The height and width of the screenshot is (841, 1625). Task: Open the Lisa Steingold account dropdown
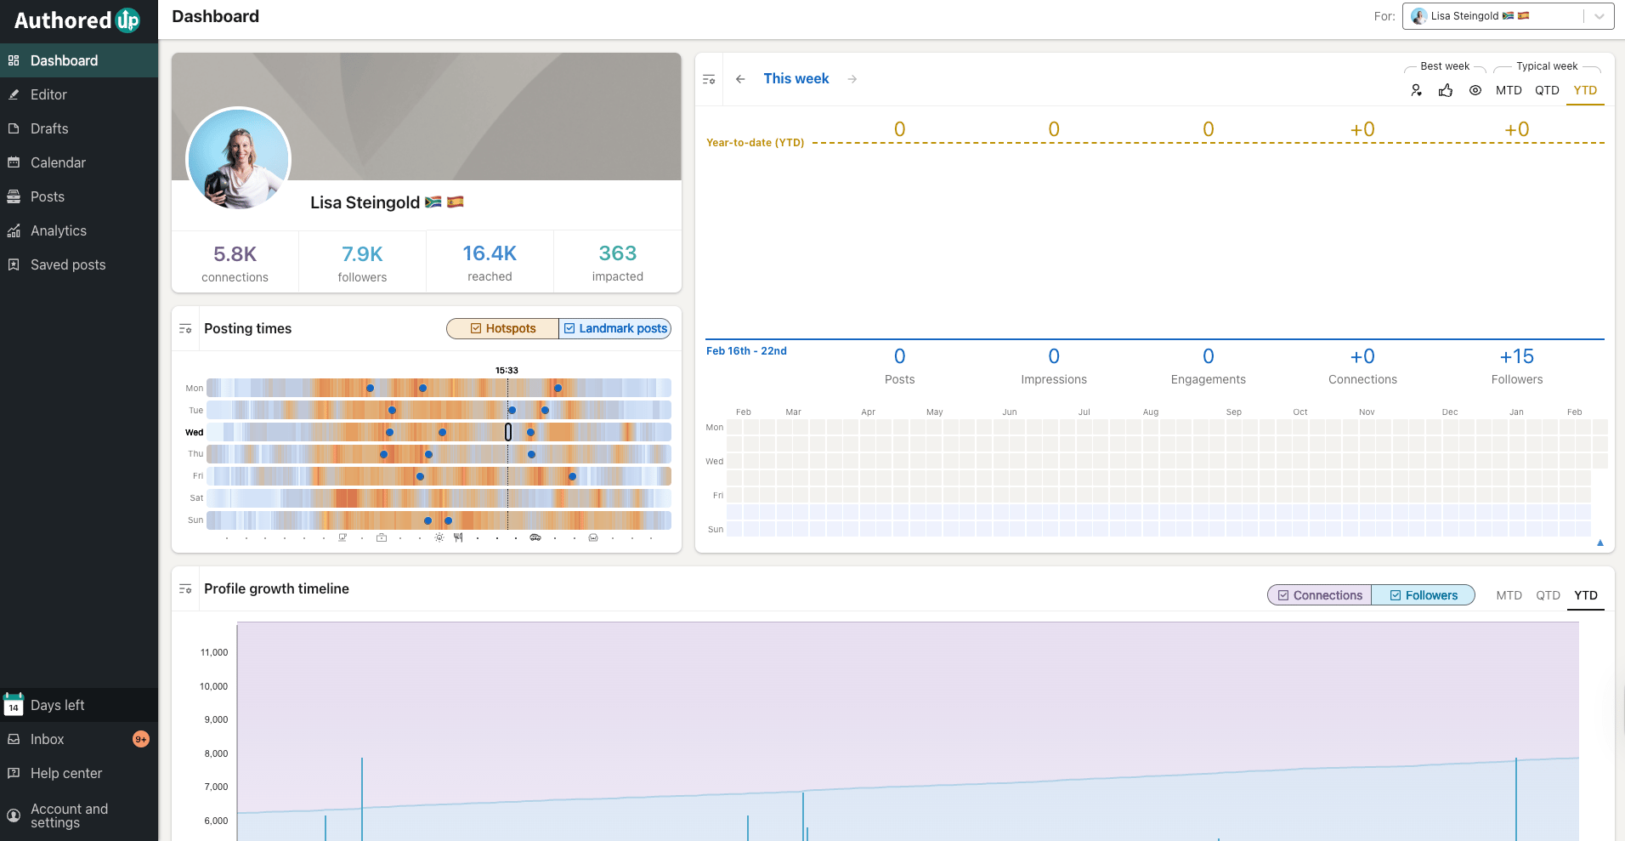point(1508,16)
